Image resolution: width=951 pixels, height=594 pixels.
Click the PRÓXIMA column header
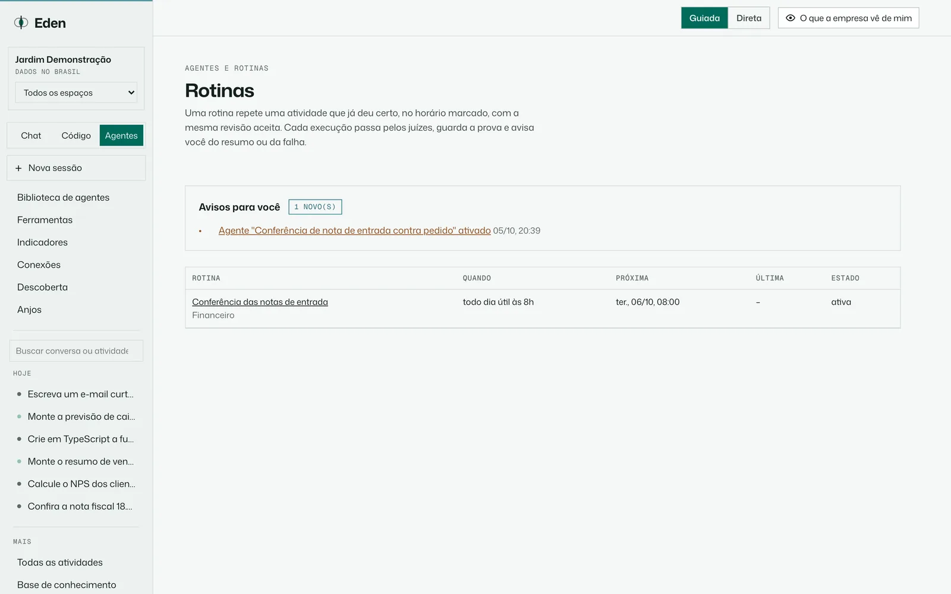pos(632,278)
